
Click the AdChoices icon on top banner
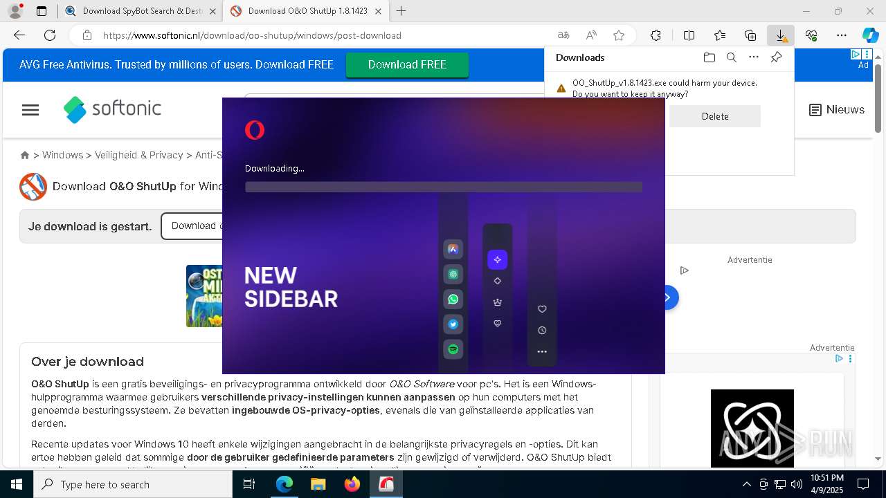tap(856, 54)
